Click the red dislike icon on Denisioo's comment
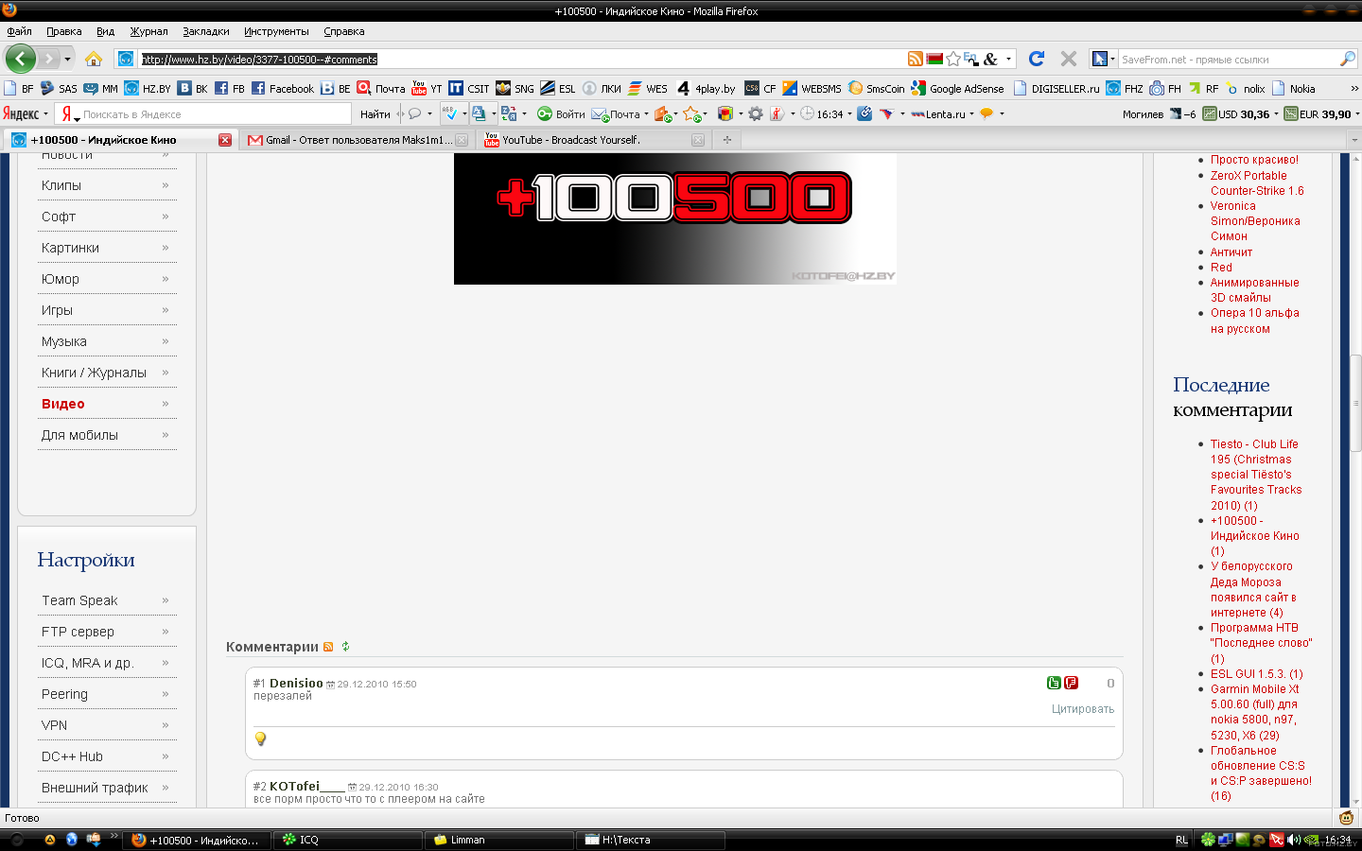The width and height of the screenshot is (1362, 851). 1071,683
